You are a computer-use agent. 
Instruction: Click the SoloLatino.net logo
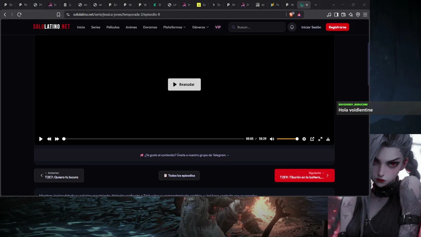[51, 27]
